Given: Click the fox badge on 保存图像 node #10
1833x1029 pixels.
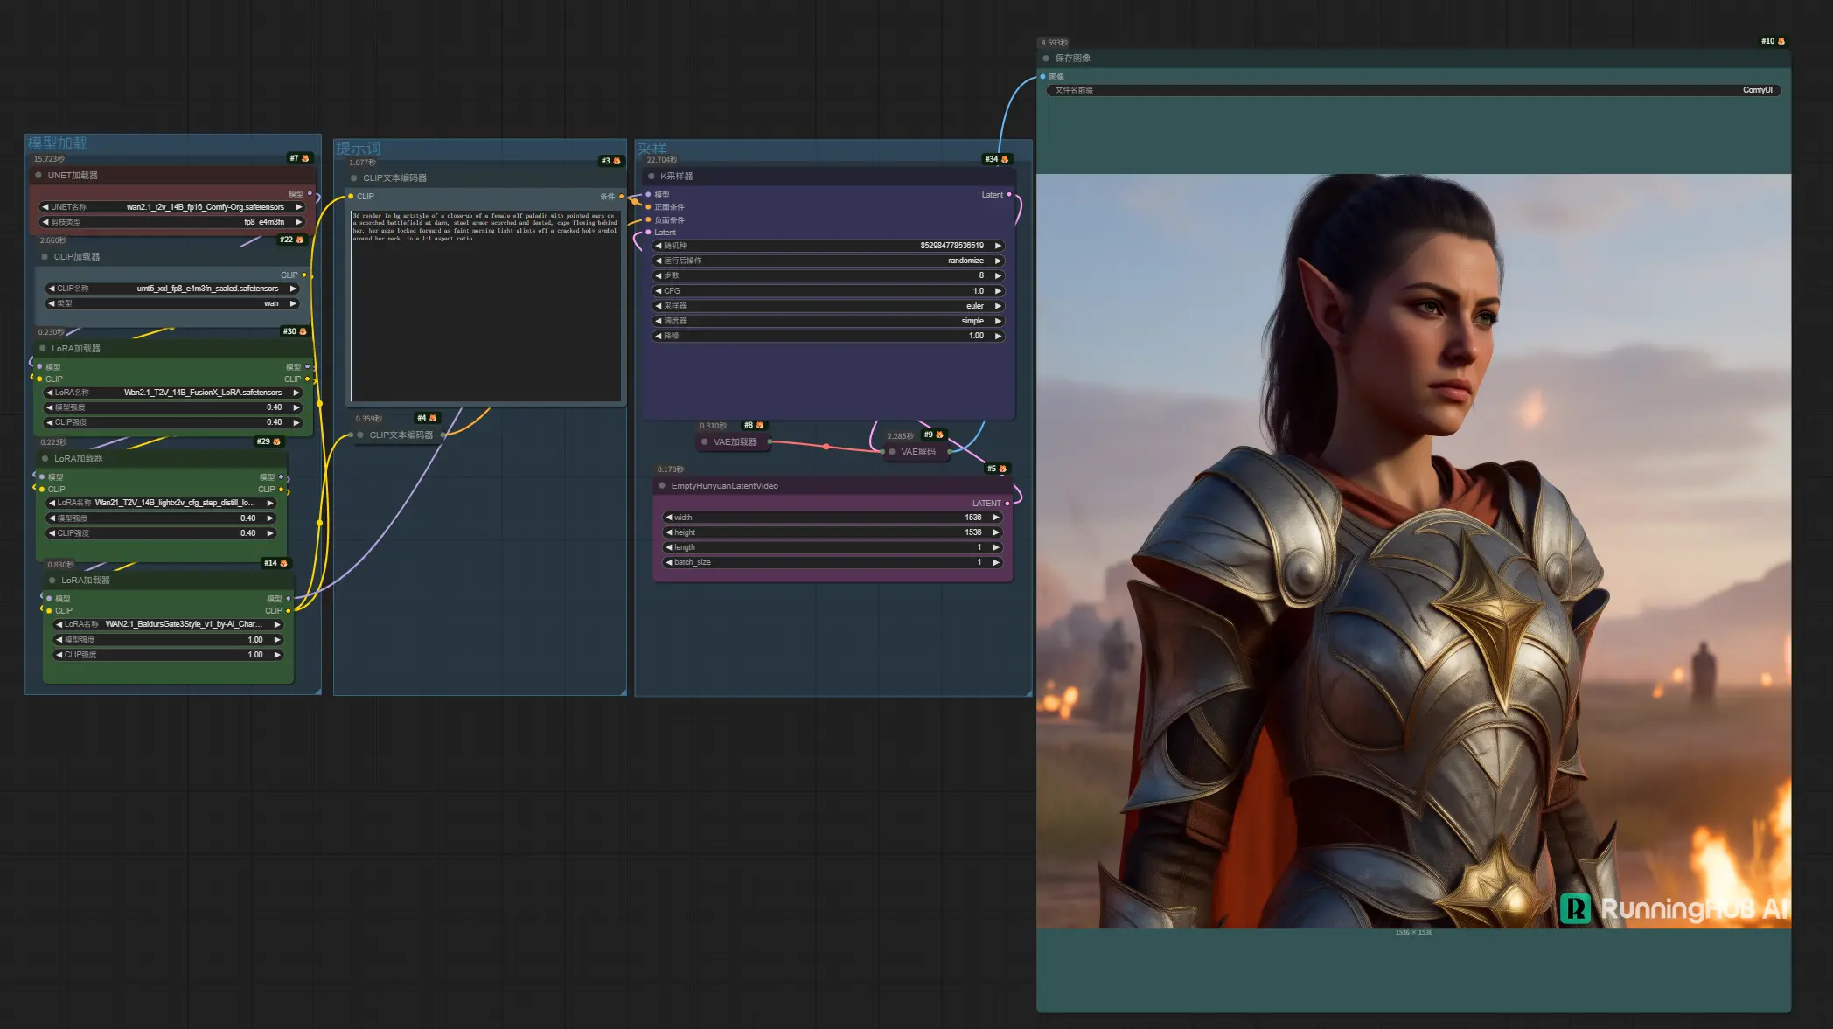Looking at the screenshot, I should pos(1781,41).
